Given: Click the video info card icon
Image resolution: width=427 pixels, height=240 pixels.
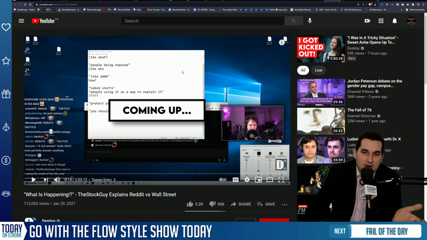Looking at the screenshot, I should (x=282, y=43).
